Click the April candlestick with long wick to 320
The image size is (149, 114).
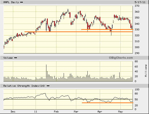click(111, 32)
